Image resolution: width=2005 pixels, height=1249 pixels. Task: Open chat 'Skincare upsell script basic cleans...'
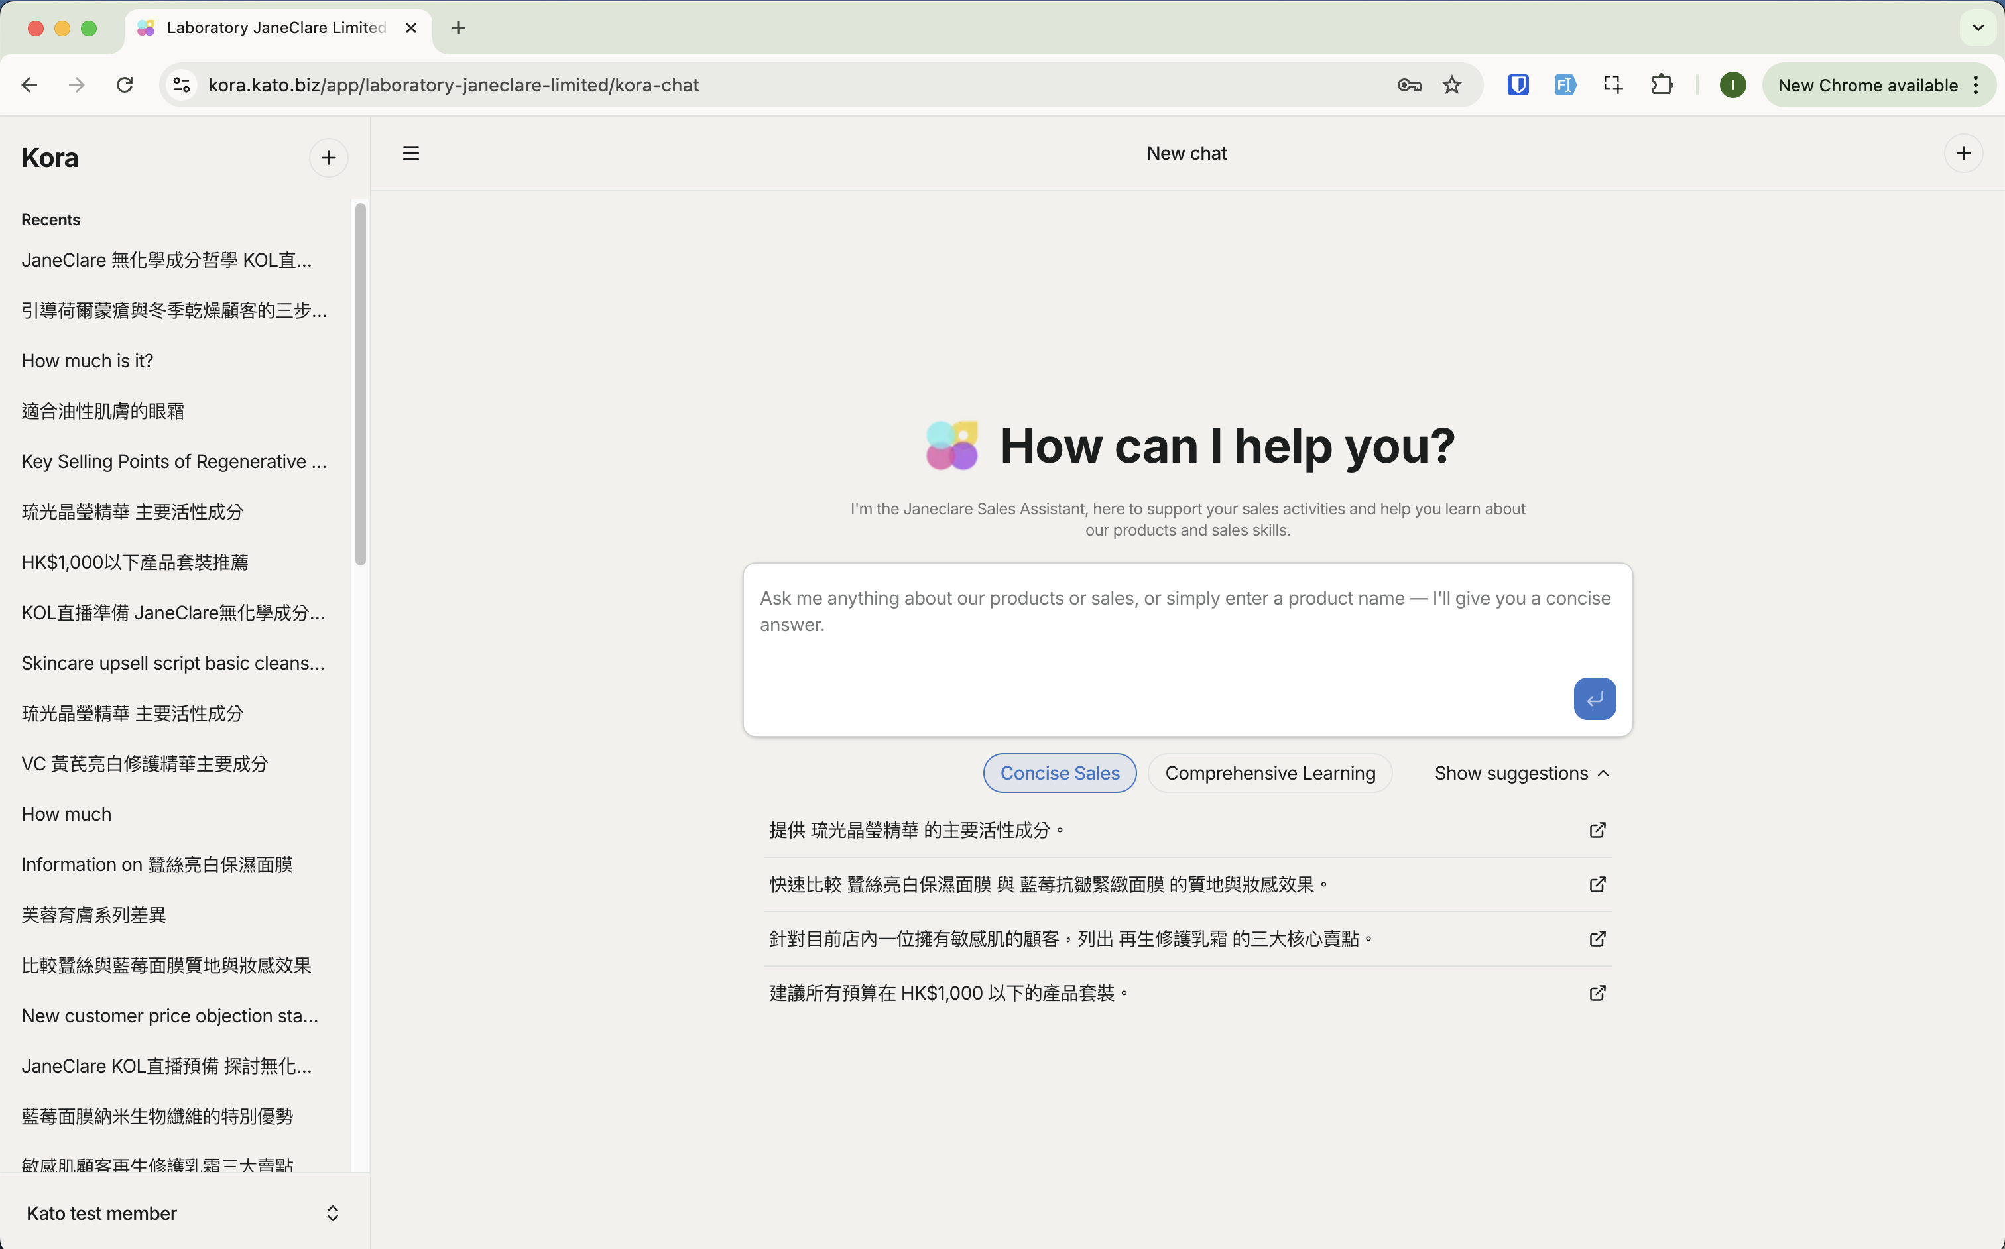coord(174,664)
